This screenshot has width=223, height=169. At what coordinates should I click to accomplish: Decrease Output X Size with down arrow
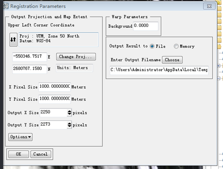coord(69,114)
